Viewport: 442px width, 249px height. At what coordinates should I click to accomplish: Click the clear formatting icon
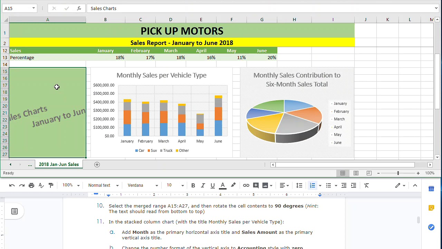(x=367, y=185)
